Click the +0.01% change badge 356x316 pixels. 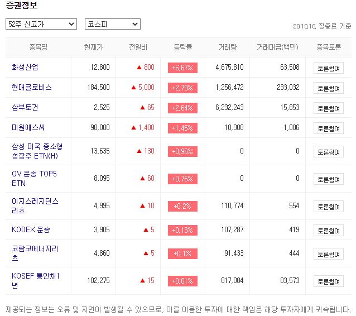[x=183, y=281]
